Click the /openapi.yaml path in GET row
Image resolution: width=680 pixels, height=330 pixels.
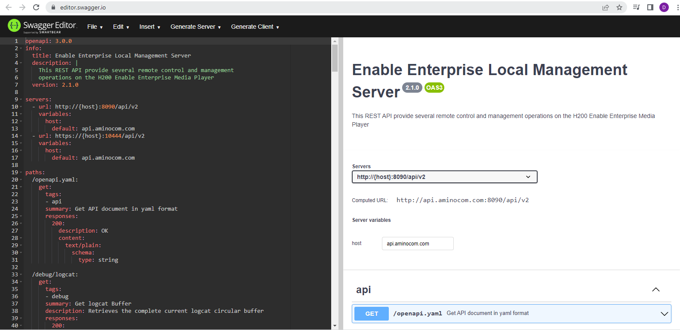pyautogui.click(x=418, y=314)
